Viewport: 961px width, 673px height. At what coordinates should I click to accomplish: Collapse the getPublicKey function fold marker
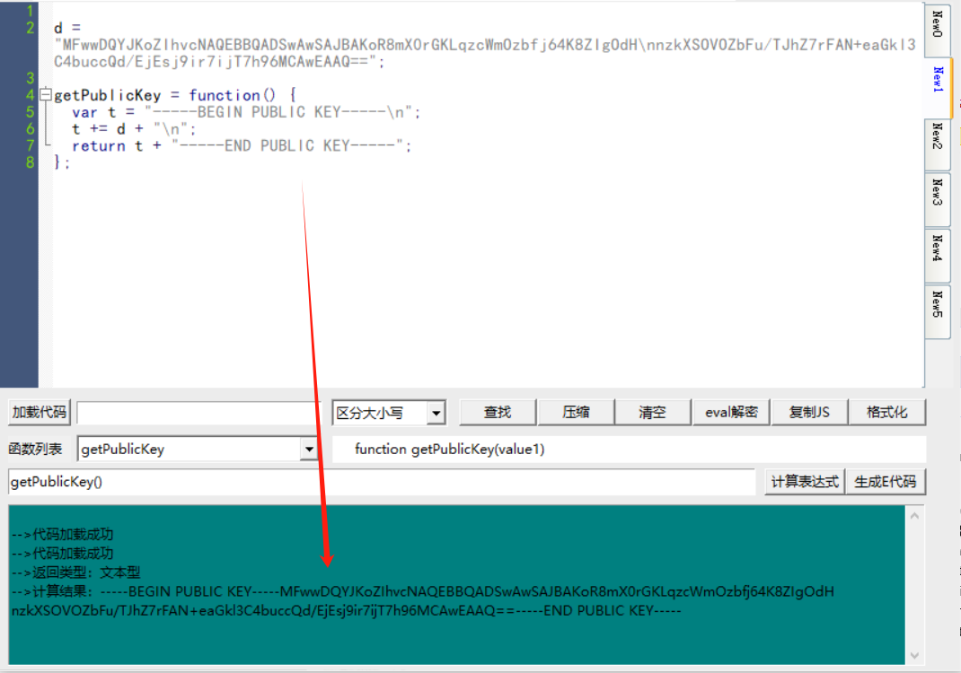[45, 94]
